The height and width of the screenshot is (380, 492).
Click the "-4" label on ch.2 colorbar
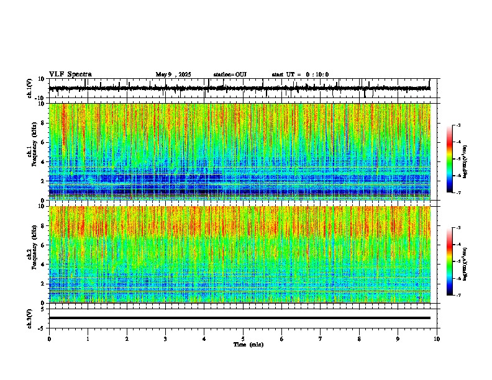click(458, 245)
